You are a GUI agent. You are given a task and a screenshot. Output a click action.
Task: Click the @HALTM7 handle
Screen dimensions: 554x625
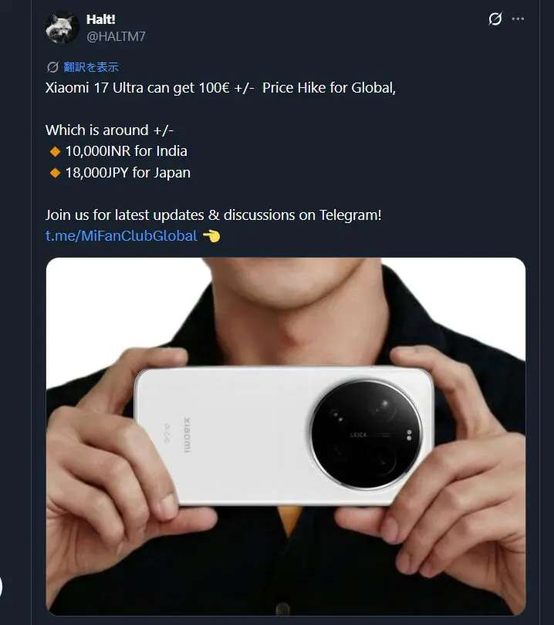click(116, 37)
